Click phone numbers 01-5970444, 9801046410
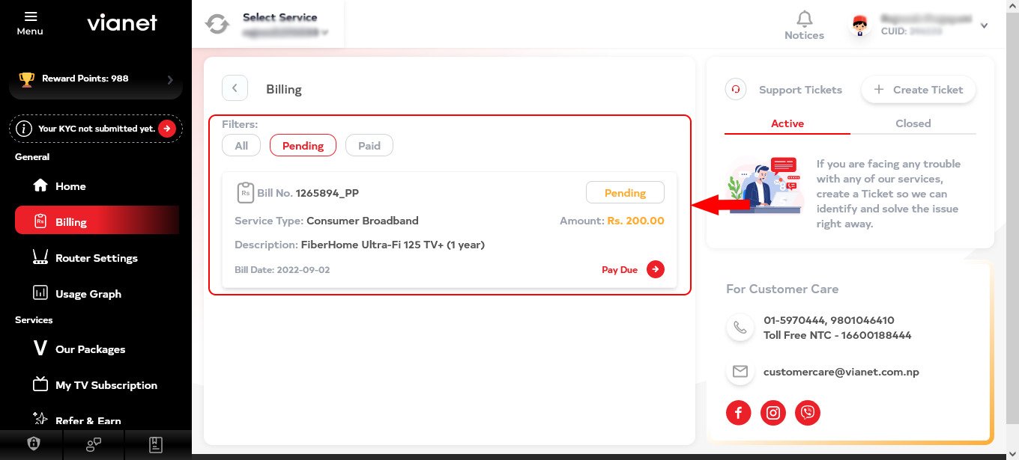 [829, 320]
